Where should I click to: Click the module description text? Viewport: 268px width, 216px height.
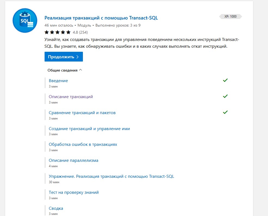tap(141, 43)
